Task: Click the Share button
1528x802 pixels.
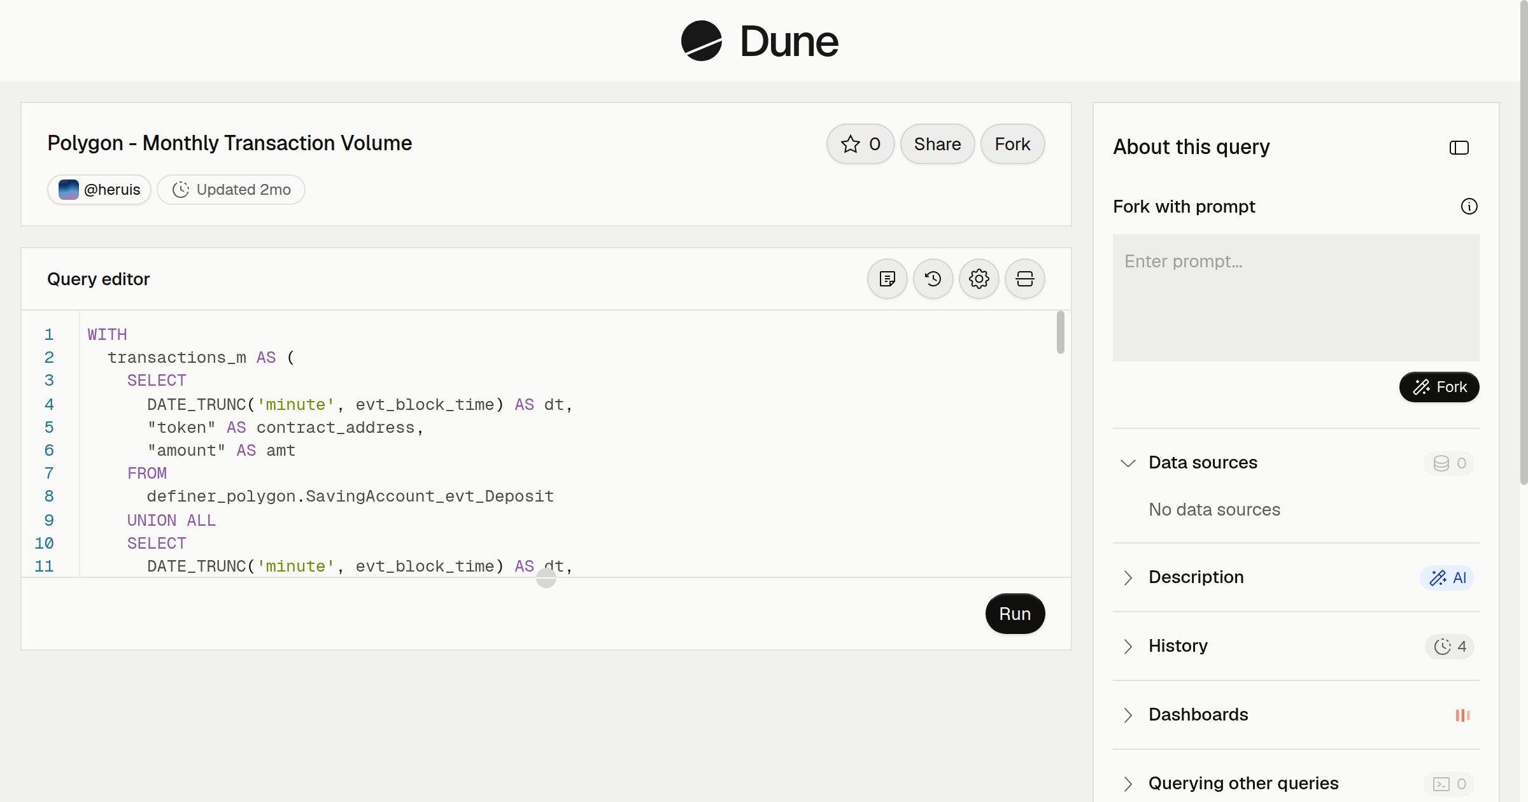Action: (937, 144)
